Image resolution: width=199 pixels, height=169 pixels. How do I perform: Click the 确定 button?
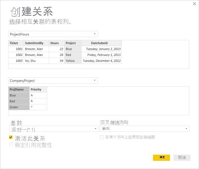click(161, 157)
